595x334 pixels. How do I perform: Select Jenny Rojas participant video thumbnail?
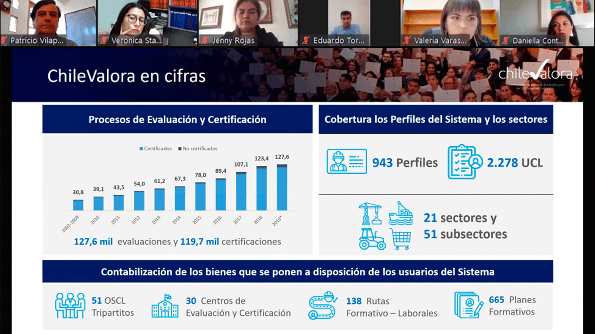pos(248,23)
